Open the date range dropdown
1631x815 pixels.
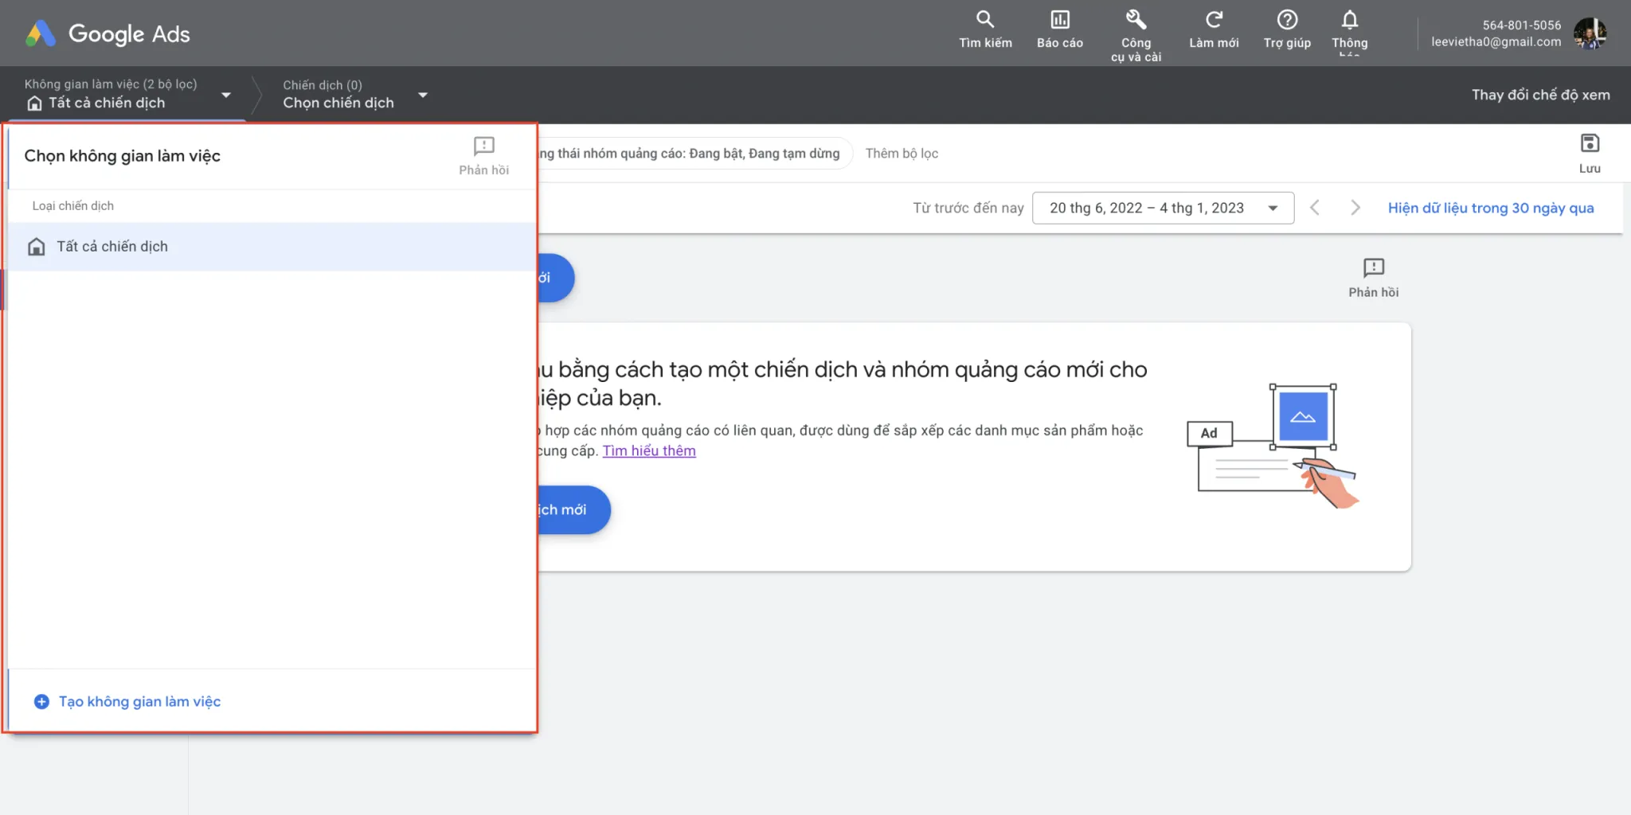click(x=1163, y=208)
